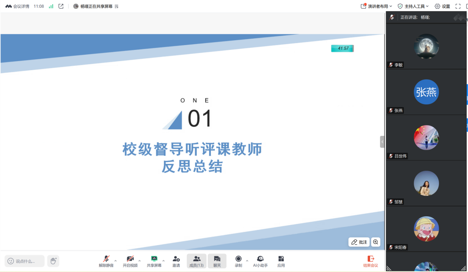468x272 pixels.
Task: Click 结束会议 to end the meeting
Action: pyautogui.click(x=371, y=261)
